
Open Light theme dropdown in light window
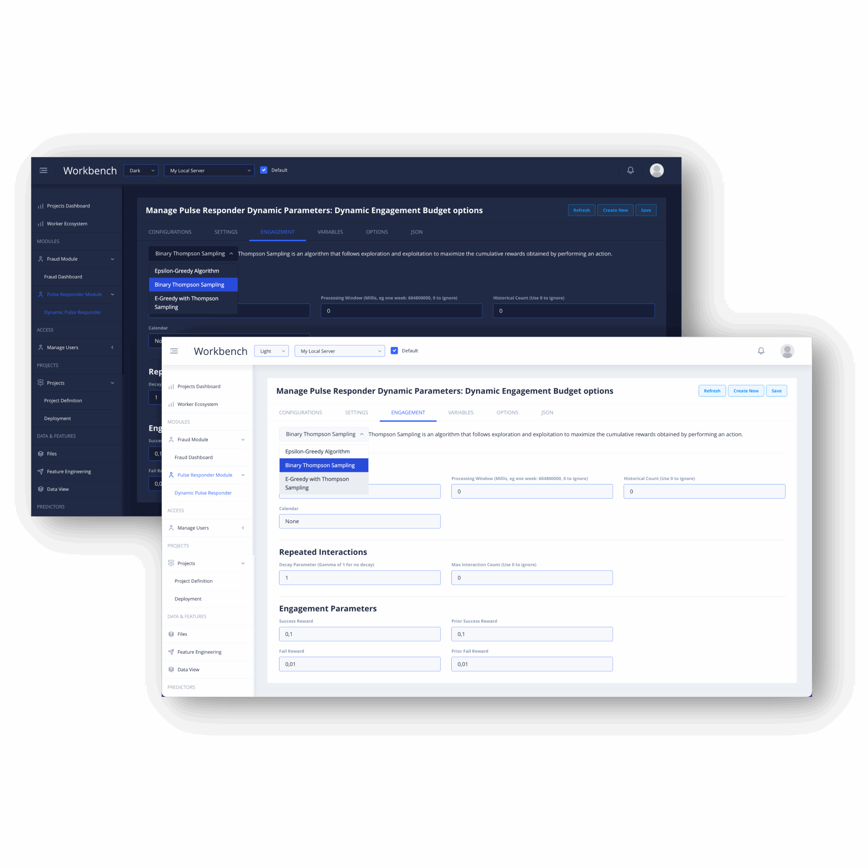[271, 351]
